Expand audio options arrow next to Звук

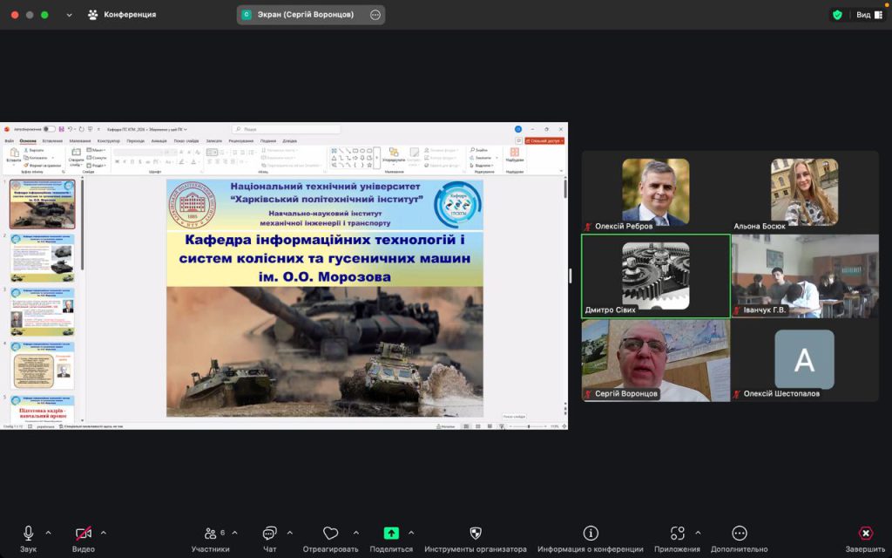click(x=48, y=533)
